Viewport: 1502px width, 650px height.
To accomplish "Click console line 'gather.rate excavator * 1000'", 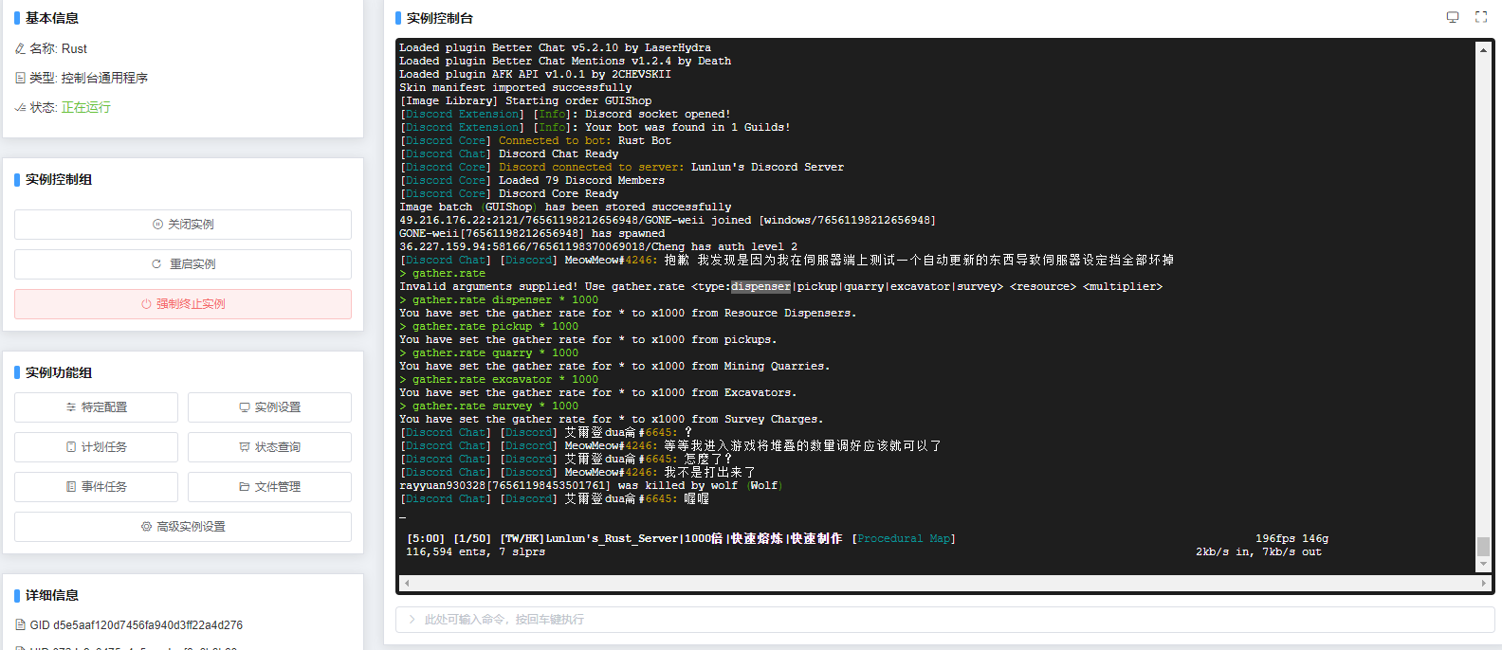I will (x=499, y=379).
